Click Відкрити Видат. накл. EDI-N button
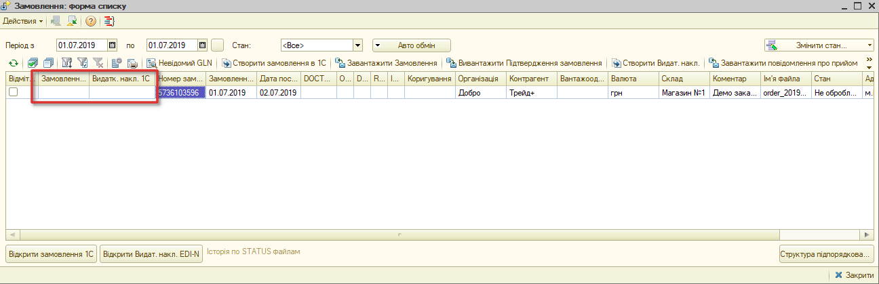 pyautogui.click(x=152, y=254)
